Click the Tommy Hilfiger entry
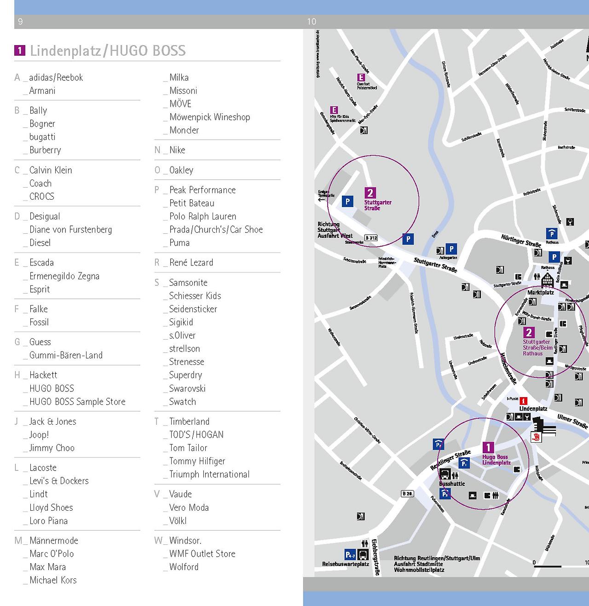This screenshot has width=589, height=606. tap(197, 461)
